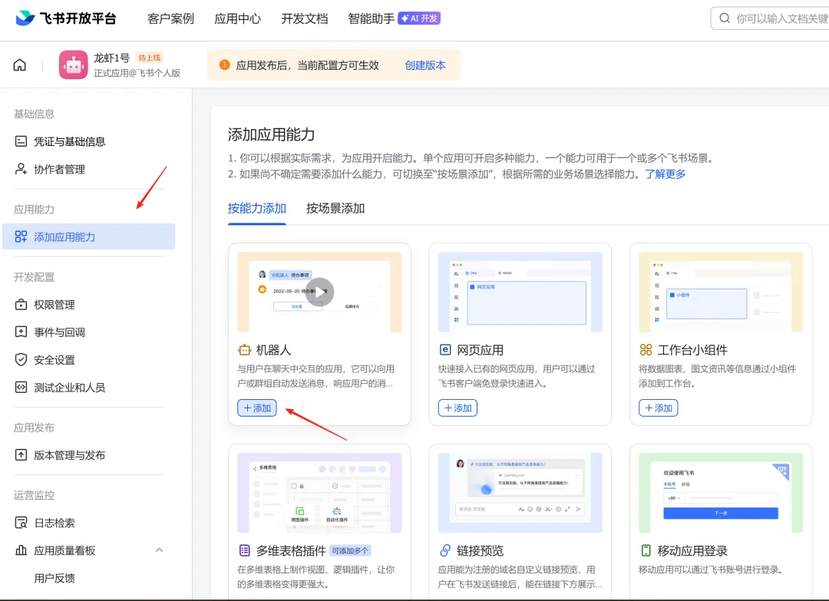829x601 pixels.
Task: Click the 龙虾1号 app name
Action: point(111,58)
